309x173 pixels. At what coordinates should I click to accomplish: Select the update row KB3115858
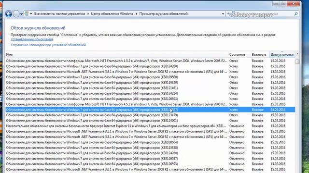150,148
